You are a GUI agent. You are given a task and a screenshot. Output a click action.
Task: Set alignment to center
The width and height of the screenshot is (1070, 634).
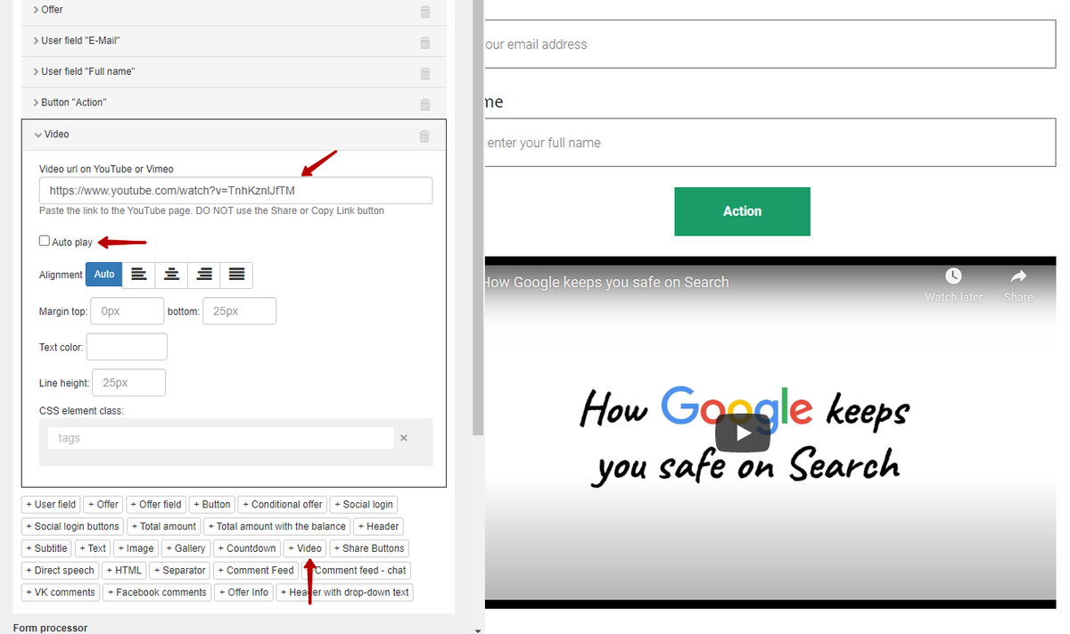[172, 275]
